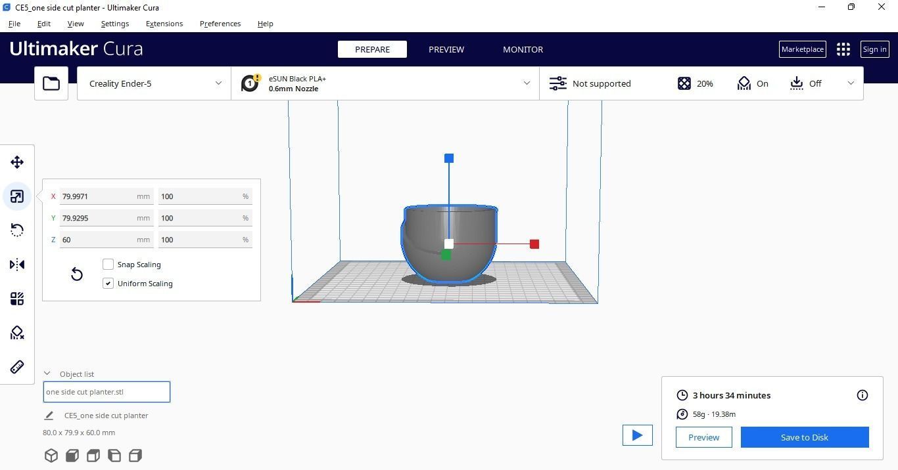Screen dimensions: 898x470
Task: Open the Help menu
Action: (x=265, y=24)
